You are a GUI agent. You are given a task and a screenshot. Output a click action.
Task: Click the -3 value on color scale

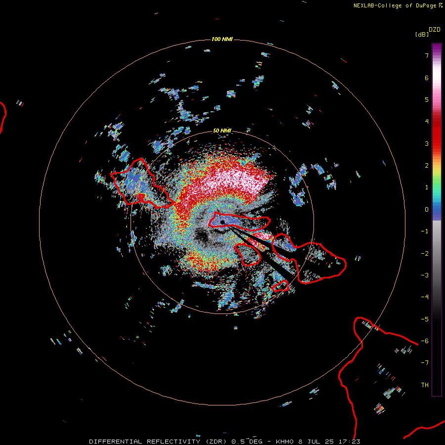pos(425,275)
